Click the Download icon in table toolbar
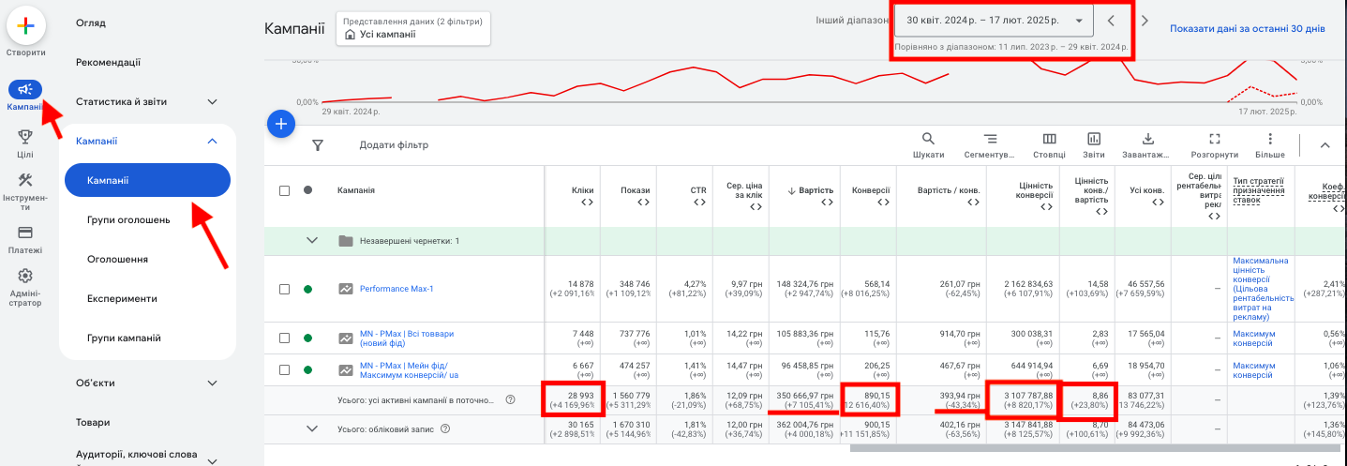1347x466 pixels. pyautogui.click(x=1148, y=139)
